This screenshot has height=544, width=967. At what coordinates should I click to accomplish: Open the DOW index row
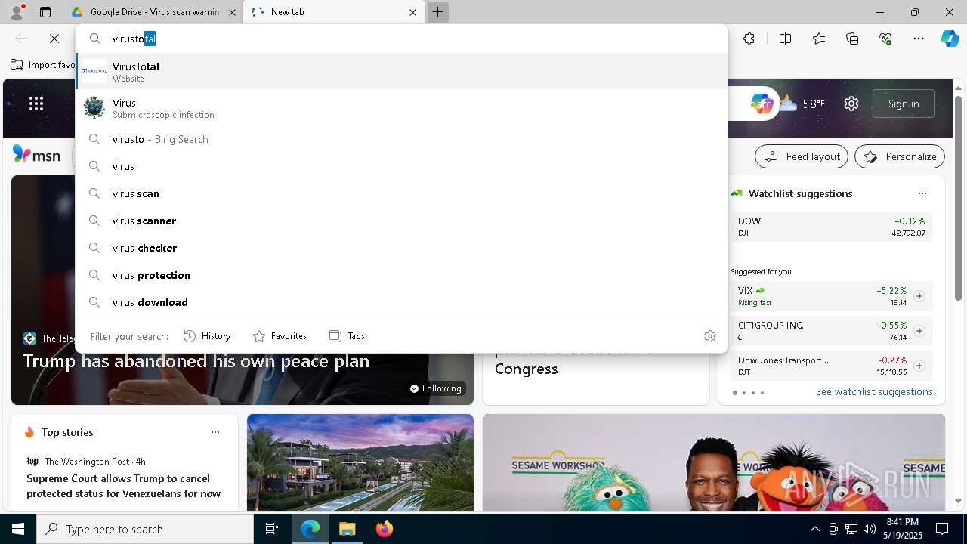(831, 227)
